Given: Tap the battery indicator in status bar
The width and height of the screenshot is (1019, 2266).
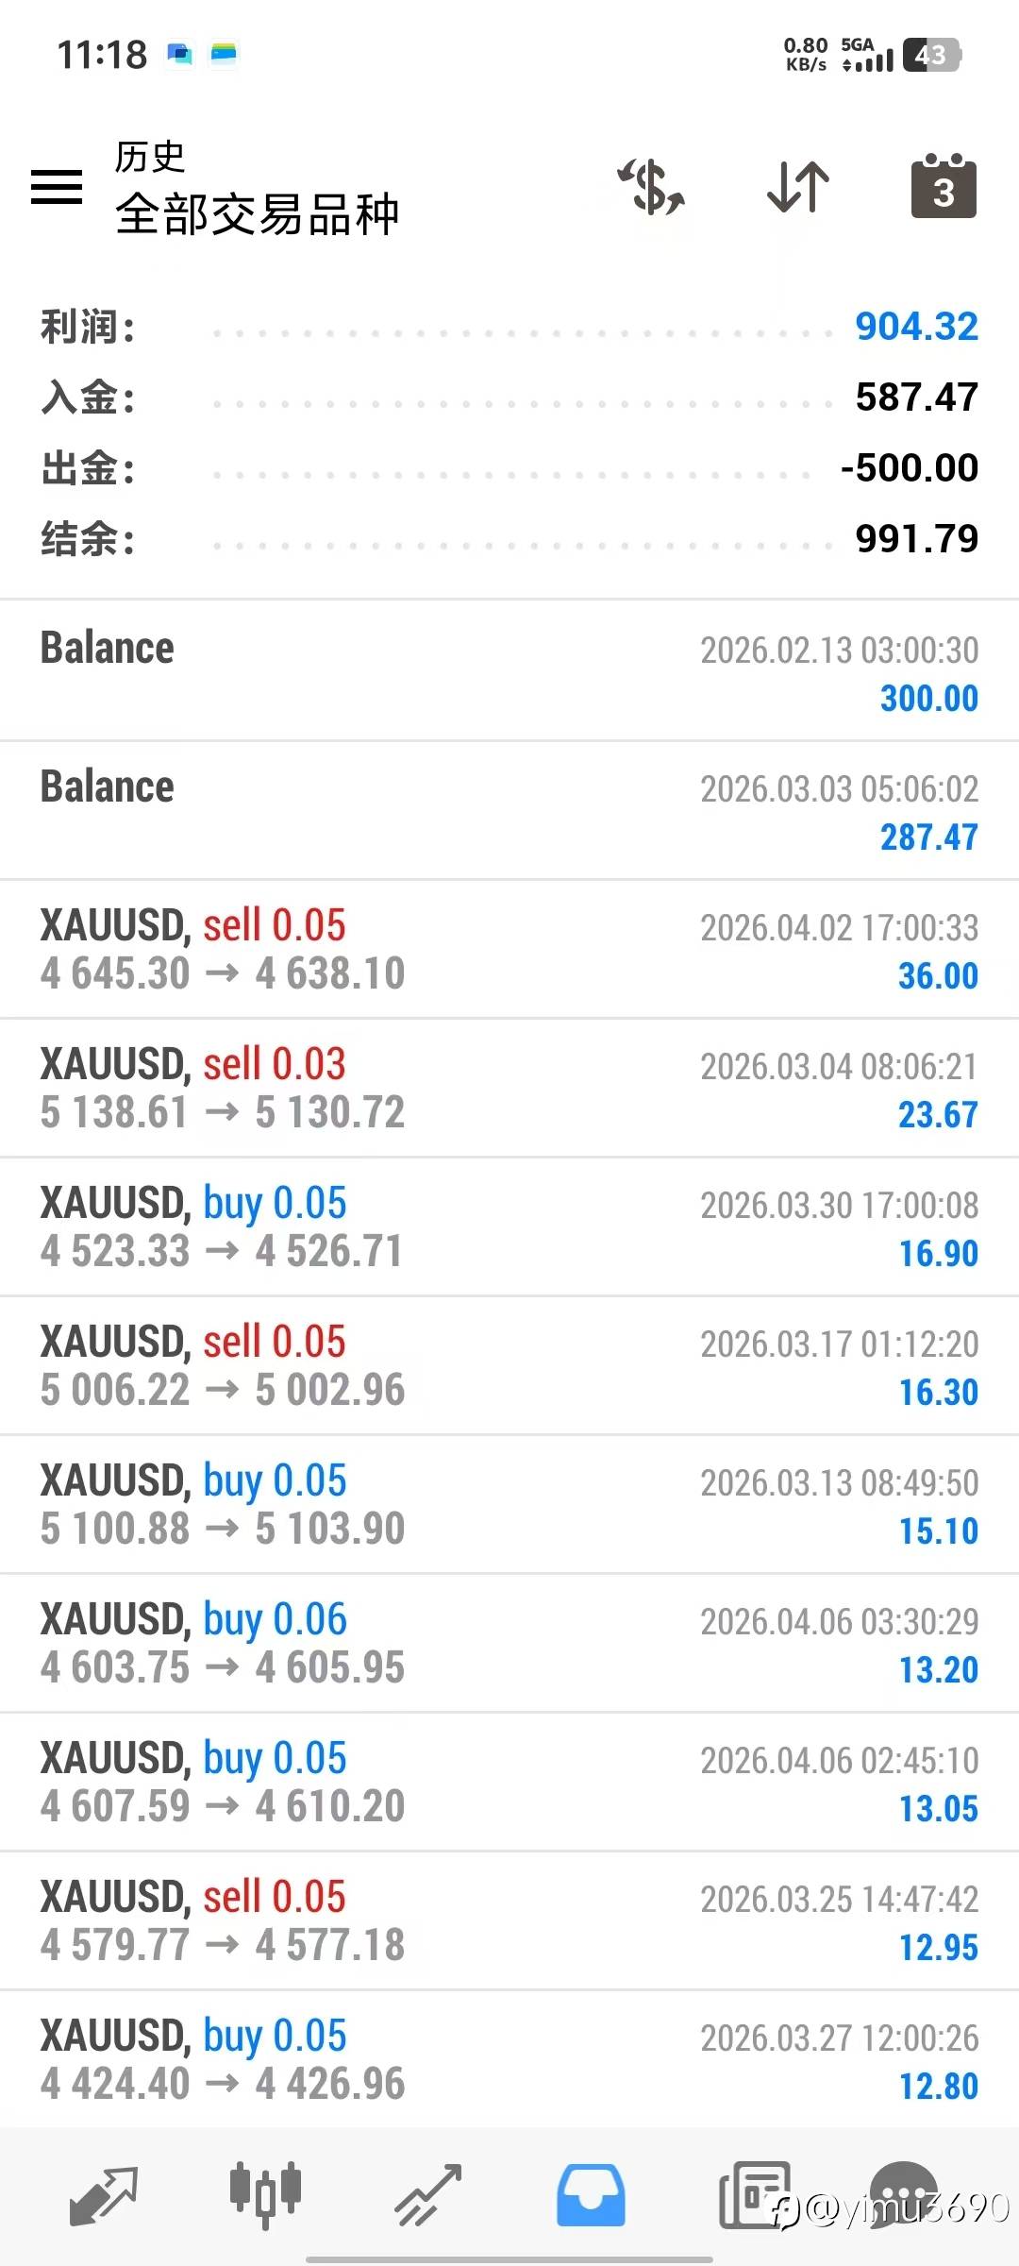Looking at the screenshot, I should [x=931, y=55].
